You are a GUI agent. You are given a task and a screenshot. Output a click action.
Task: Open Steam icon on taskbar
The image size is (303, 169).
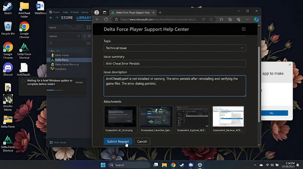point(182,165)
